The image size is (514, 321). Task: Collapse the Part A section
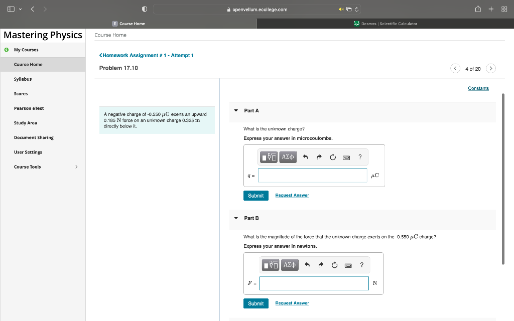pyautogui.click(x=236, y=110)
